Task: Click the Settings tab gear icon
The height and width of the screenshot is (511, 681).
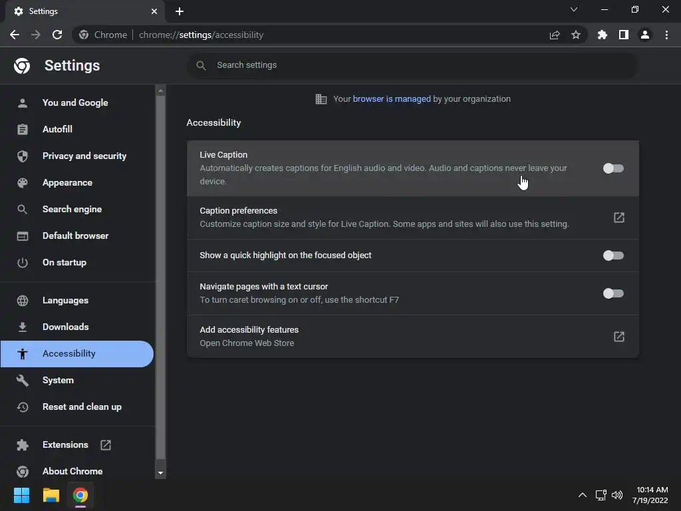Action: point(19,11)
